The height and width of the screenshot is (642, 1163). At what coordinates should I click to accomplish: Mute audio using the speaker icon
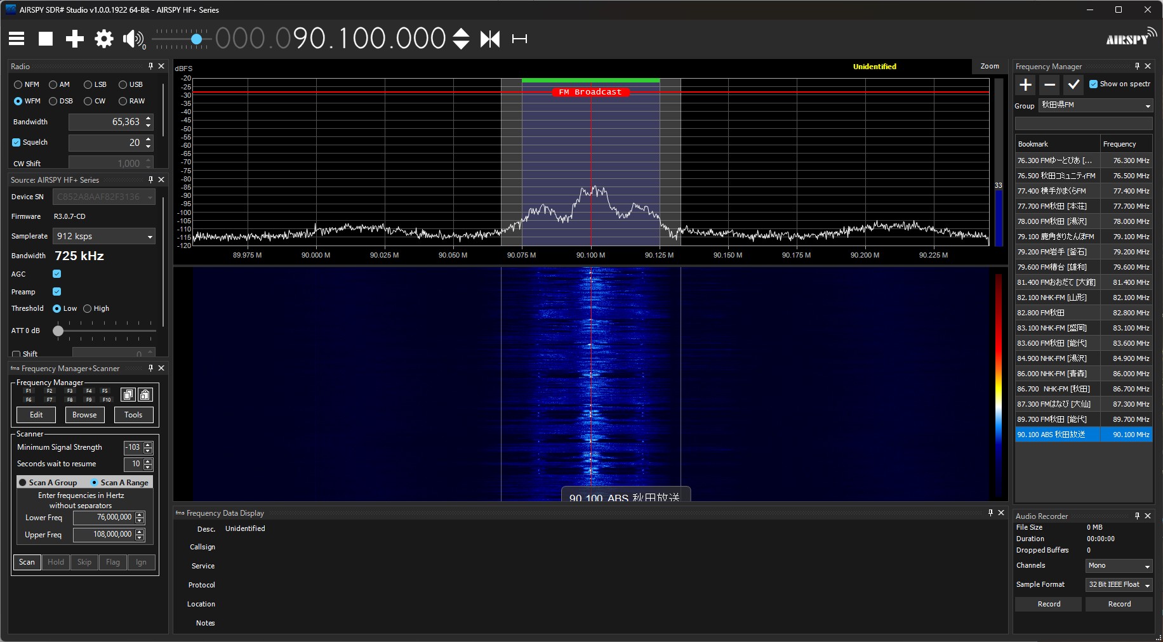[x=133, y=39]
